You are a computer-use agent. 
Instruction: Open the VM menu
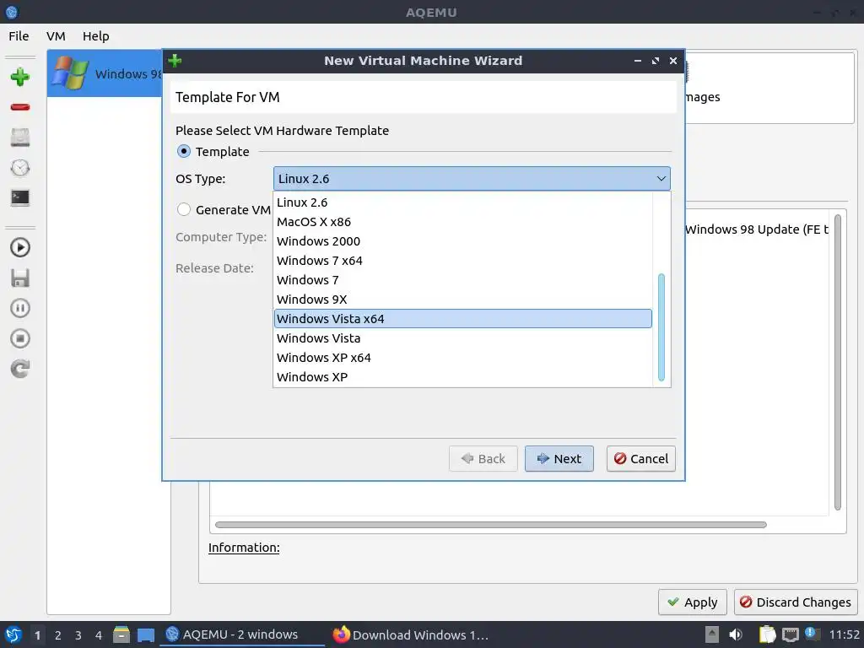tap(56, 35)
